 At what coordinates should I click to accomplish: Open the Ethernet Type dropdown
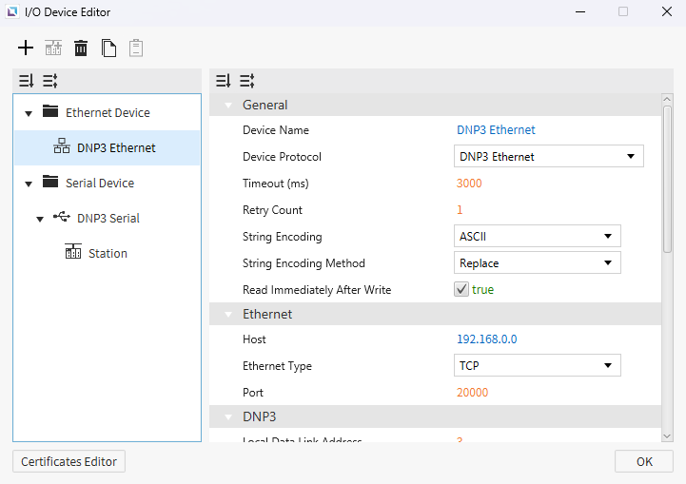[537, 366]
